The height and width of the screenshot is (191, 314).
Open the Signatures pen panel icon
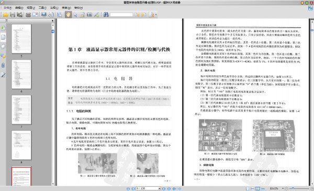click(x=3, y=75)
